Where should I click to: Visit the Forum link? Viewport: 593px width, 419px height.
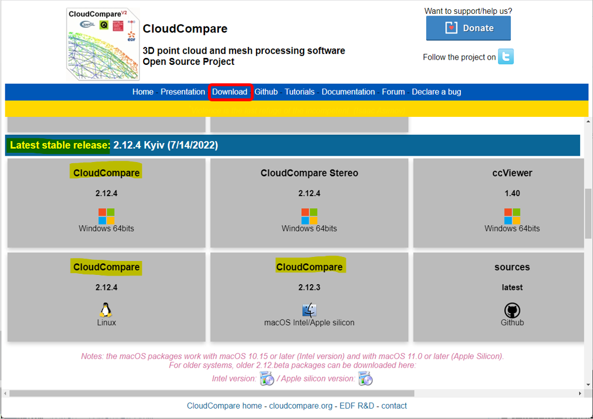pos(393,92)
